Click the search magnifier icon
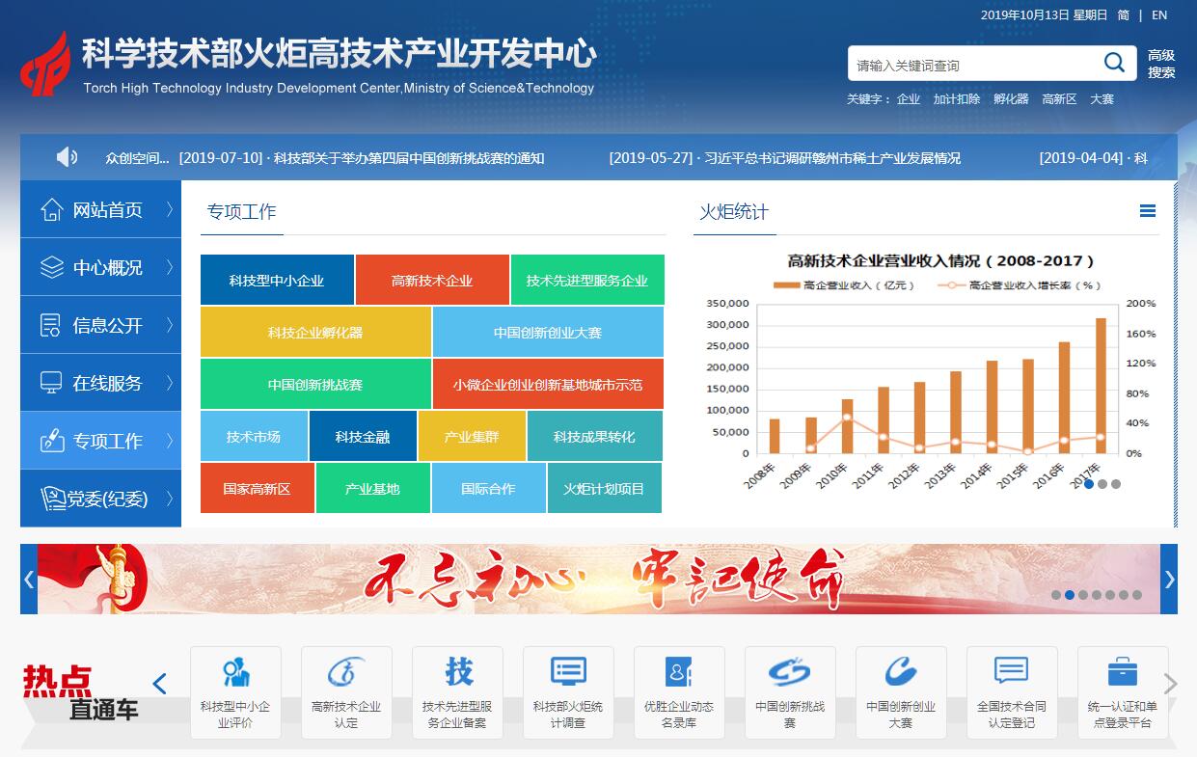Screen dimensions: 1197x757 [x=1114, y=64]
